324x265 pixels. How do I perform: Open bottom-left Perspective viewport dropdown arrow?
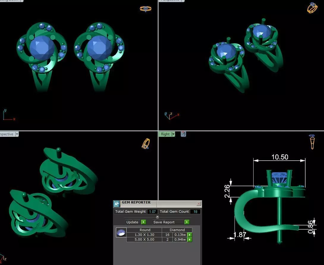(x=17, y=134)
